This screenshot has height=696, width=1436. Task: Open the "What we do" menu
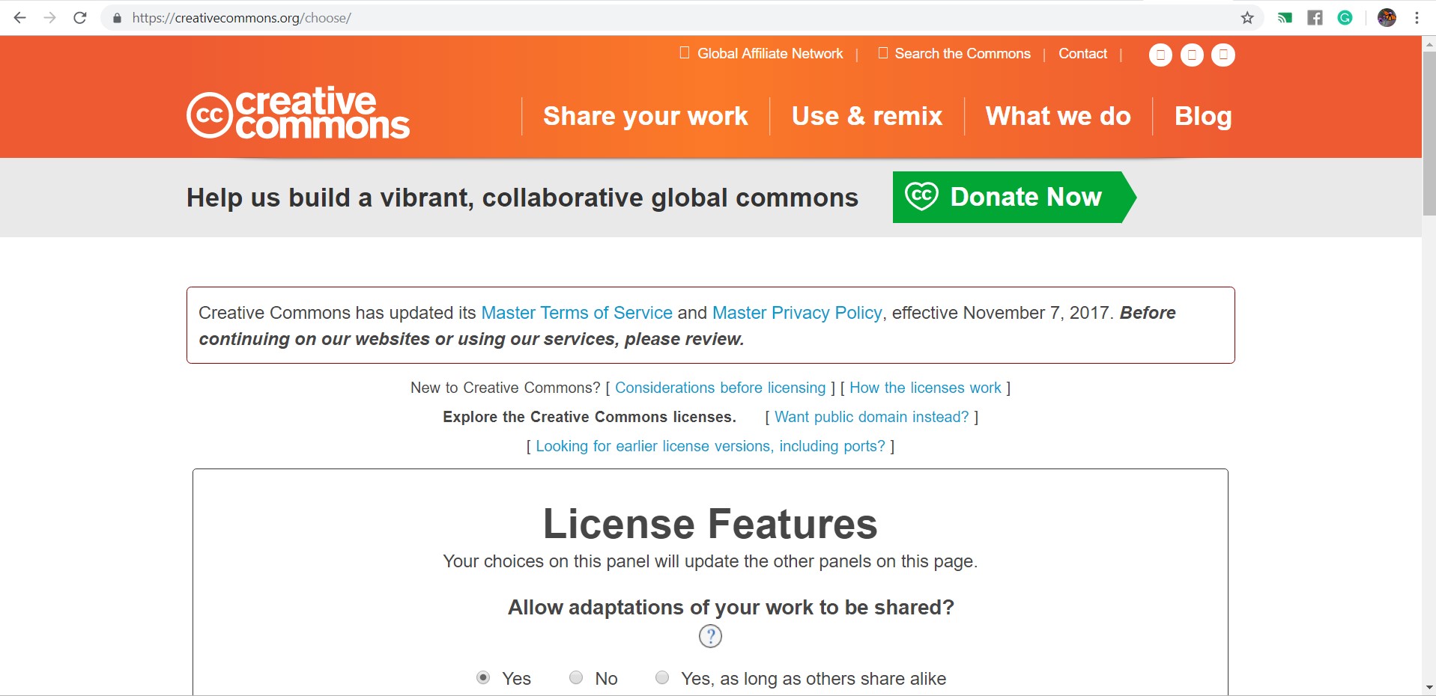click(x=1058, y=116)
